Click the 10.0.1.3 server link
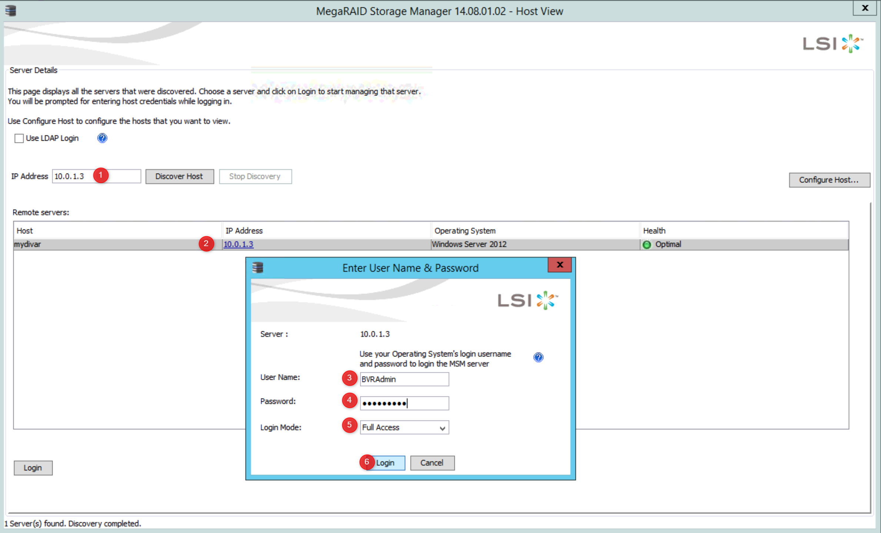The width and height of the screenshot is (881, 533). (238, 244)
